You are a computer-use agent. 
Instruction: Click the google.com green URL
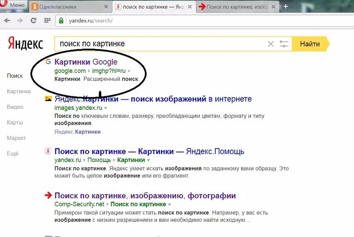[70, 71]
